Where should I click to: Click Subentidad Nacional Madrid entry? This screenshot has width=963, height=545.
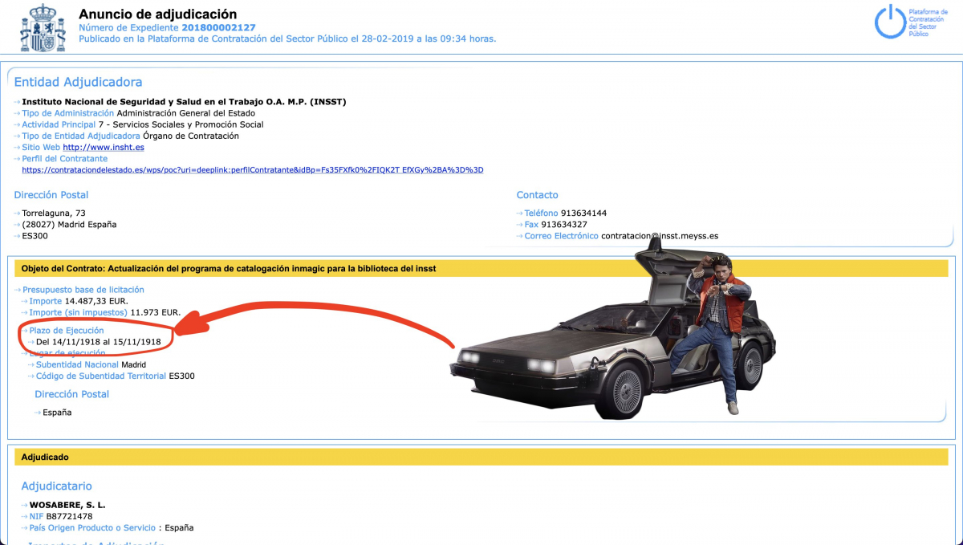91,364
